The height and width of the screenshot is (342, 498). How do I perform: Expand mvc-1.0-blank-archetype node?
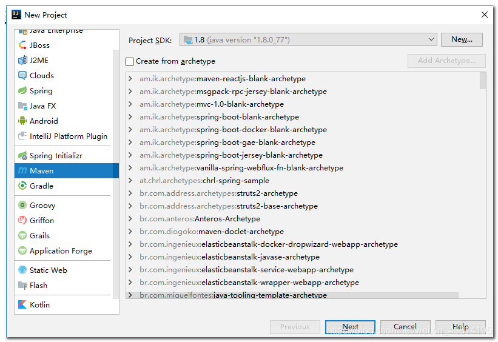[130, 104]
